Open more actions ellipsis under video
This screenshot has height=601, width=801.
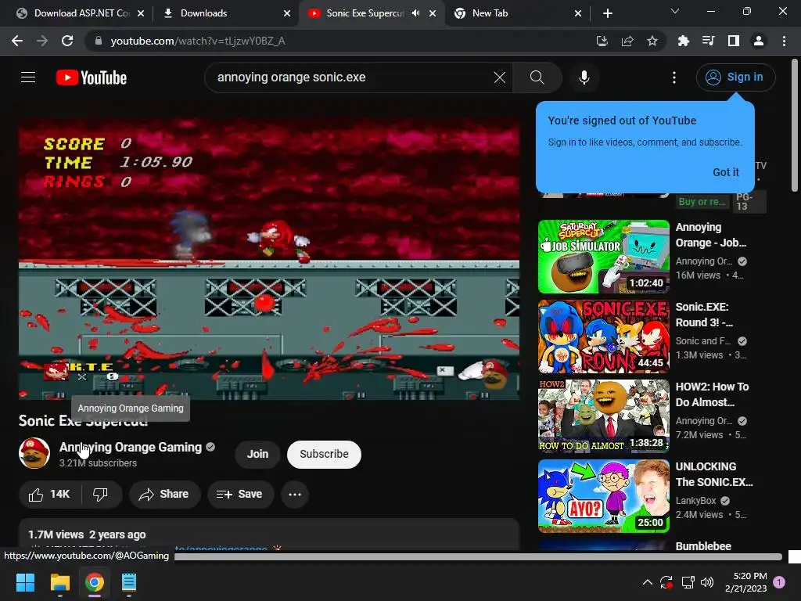click(295, 495)
